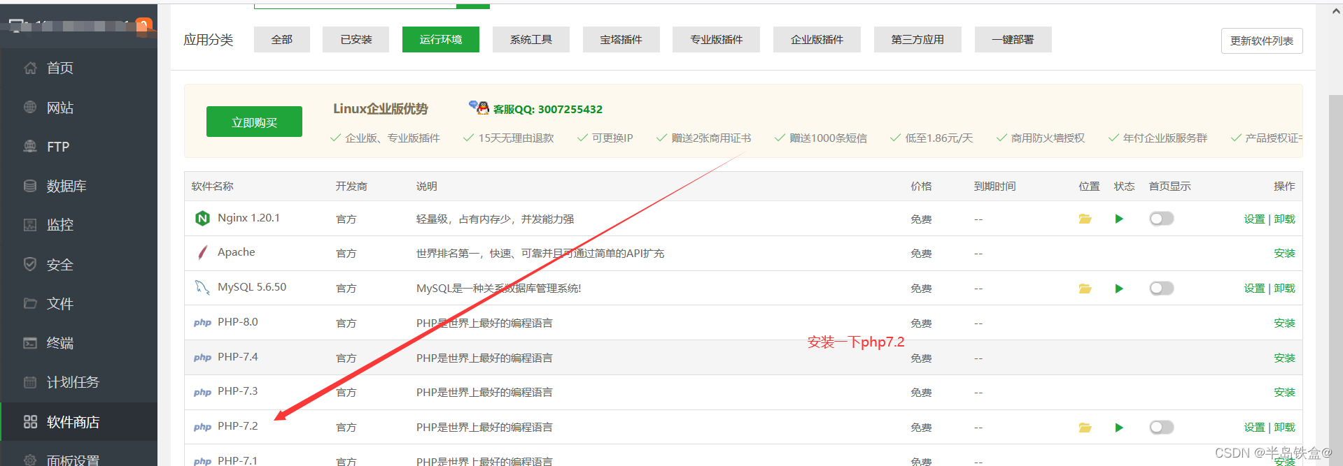
Task: Click scrollbar up arrow at top right
Action: point(1335,10)
